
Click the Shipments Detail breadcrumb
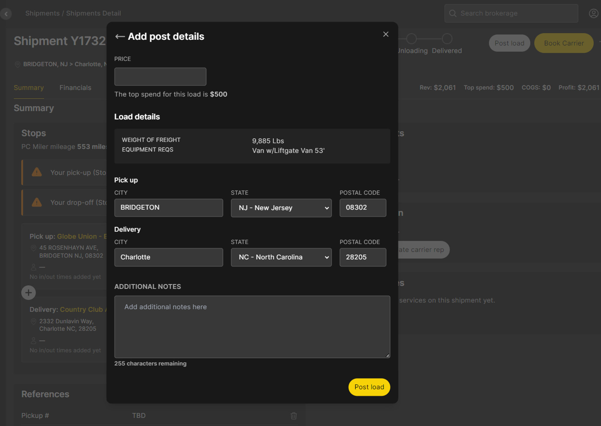(x=93, y=14)
